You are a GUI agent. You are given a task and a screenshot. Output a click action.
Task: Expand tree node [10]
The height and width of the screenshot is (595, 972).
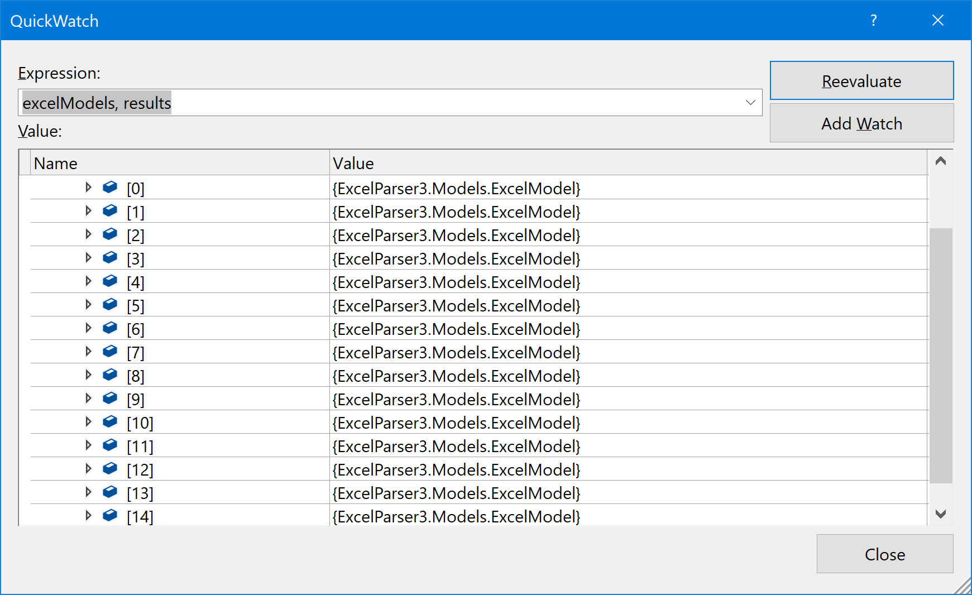coord(88,421)
